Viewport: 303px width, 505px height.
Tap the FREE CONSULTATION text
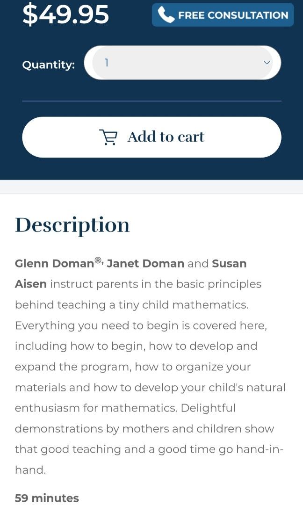tap(233, 15)
